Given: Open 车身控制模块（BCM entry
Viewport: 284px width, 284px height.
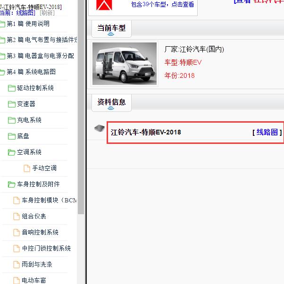Looking at the screenshot, I should (50, 200).
